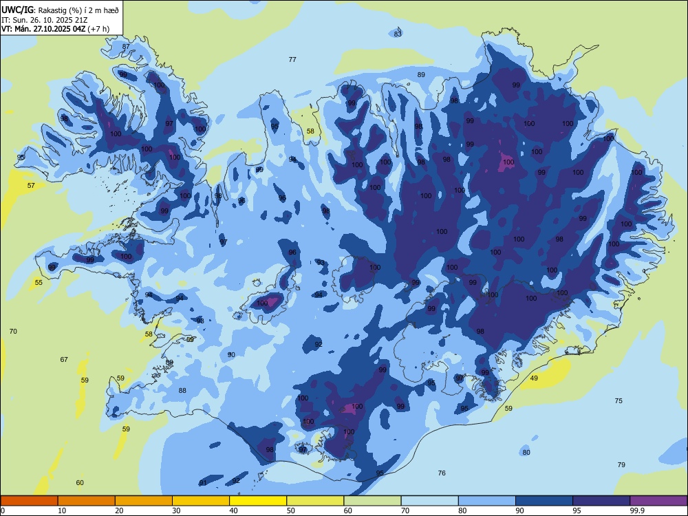Click the humidity value '91' on the map
688x516 pixels.
point(203,483)
